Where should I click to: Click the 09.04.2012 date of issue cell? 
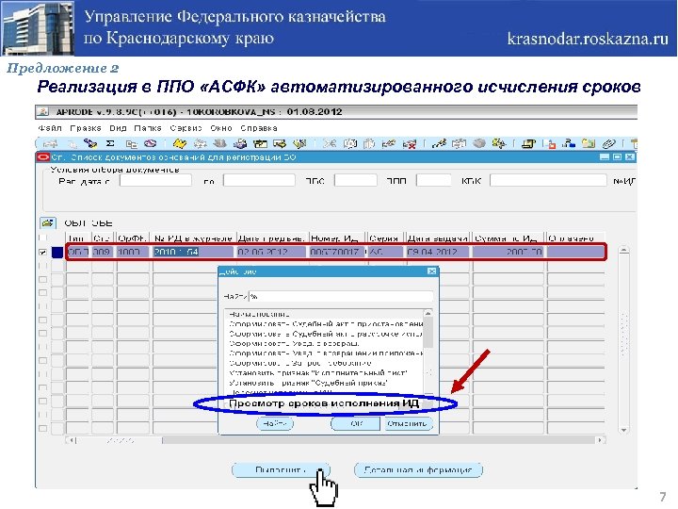pos(437,252)
